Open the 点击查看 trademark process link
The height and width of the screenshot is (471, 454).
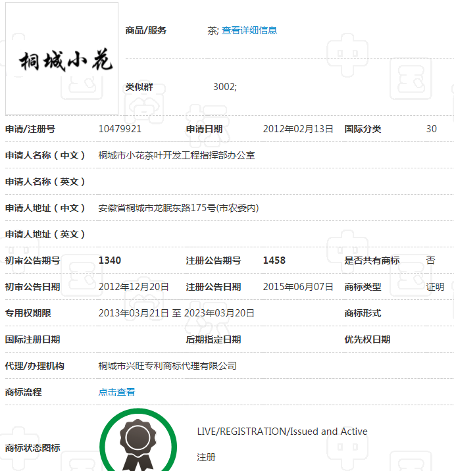[117, 392]
